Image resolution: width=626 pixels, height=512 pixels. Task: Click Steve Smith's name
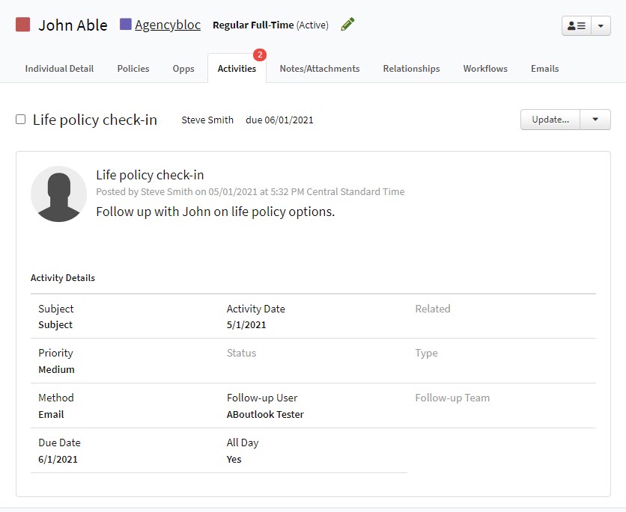click(x=207, y=120)
